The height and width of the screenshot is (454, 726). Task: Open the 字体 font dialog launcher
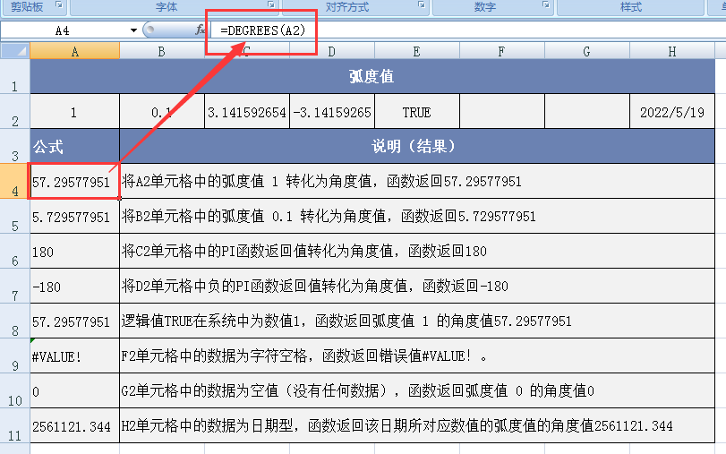271,4
